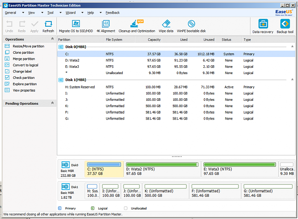Open the General menu
The width and height of the screenshot is (298, 219).
point(10,13)
